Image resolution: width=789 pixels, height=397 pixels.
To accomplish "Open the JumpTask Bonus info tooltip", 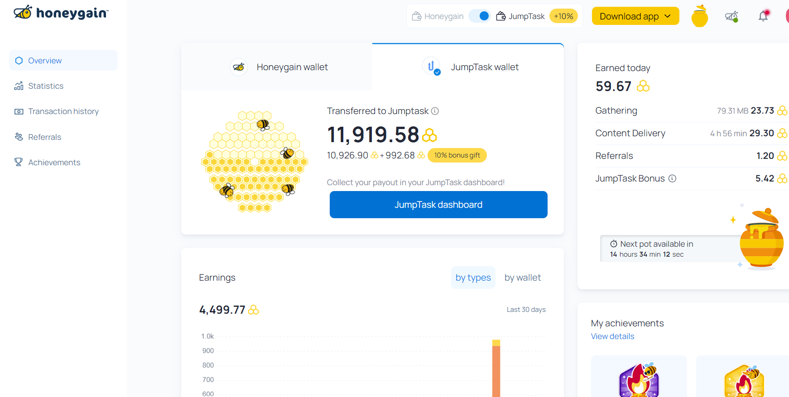I will [x=672, y=178].
